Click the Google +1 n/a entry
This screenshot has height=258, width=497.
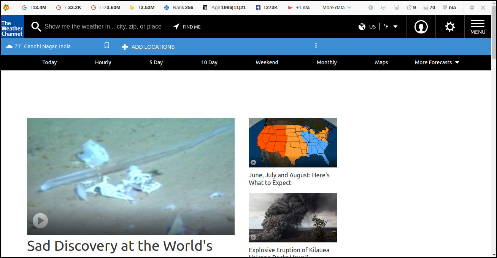[299, 7]
